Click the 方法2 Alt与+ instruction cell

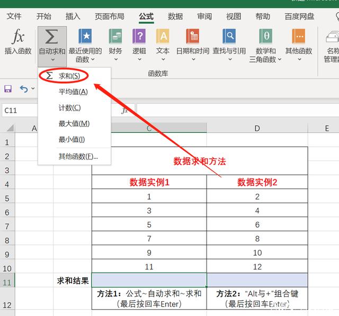257,299
